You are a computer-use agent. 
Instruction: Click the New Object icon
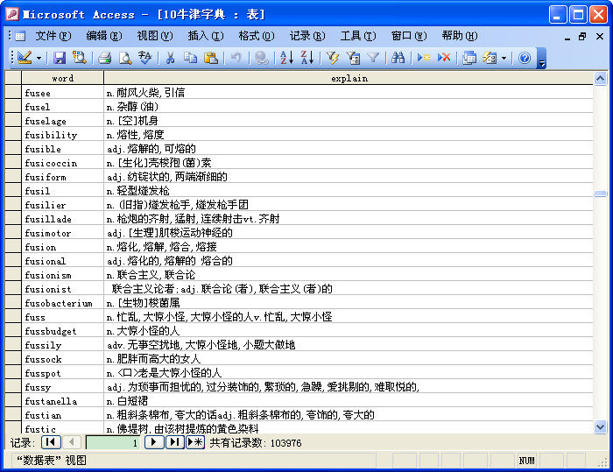[490, 58]
